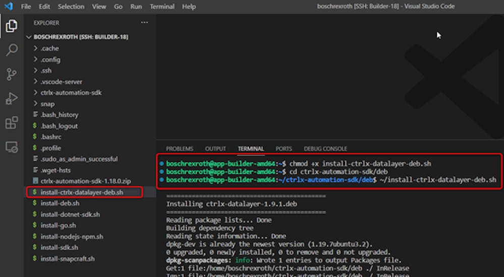Viewport: 504px width, 277px height.
Task: Click the VS Code logo icon
Action: pos(9,7)
